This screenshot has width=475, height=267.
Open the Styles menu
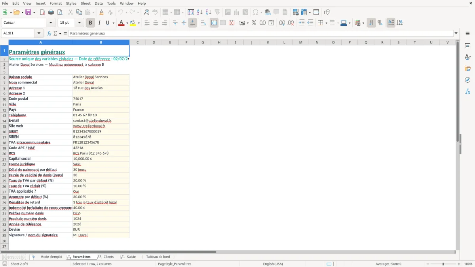pos(71,3)
